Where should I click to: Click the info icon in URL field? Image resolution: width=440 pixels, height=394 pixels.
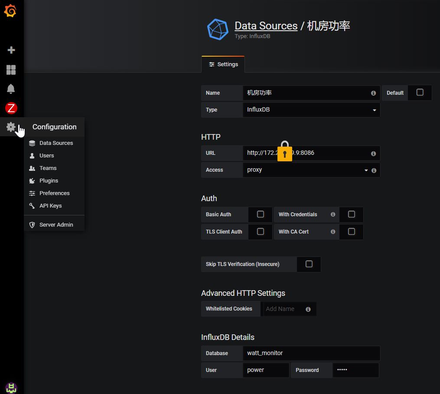coord(374,154)
